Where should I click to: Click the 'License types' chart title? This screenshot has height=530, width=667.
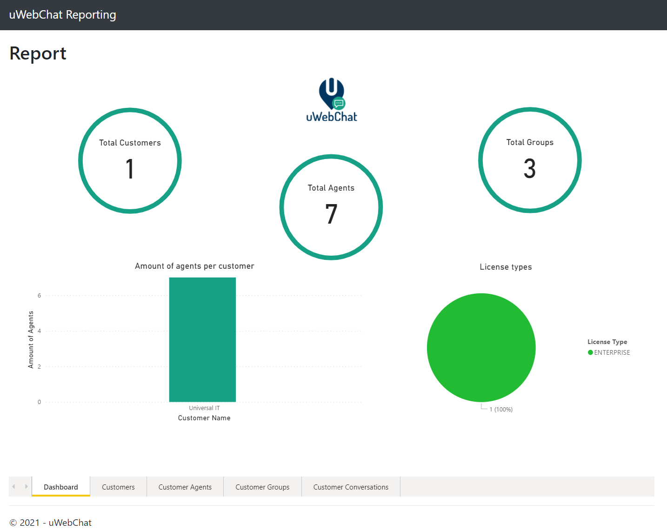[506, 267]
